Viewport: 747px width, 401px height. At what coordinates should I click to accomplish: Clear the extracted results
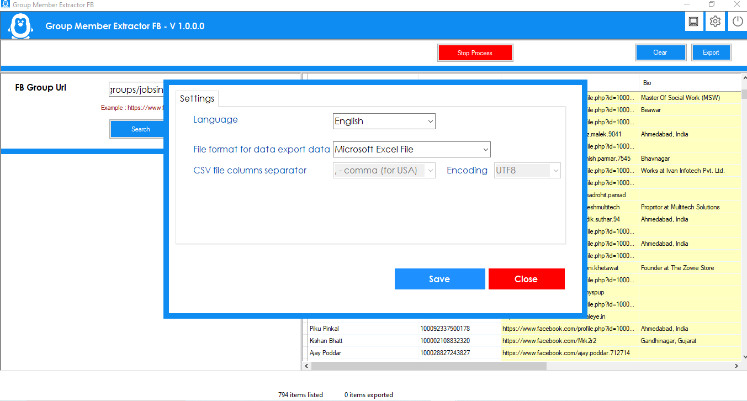[660, 52]
